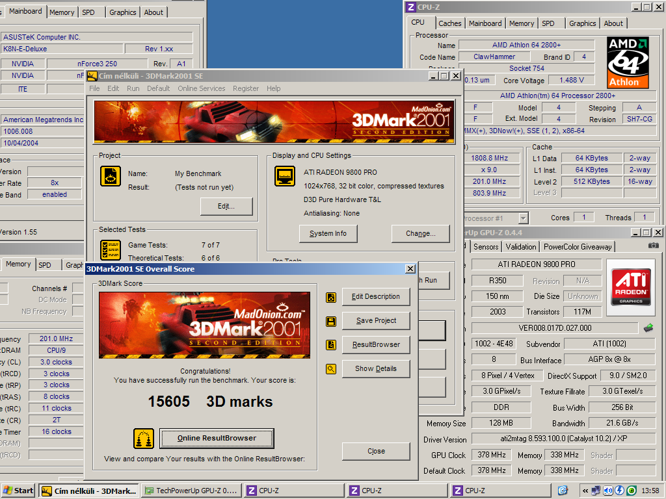This screenshot has width=666, height=499.
Task: Click the Save Project button
Action: [376, 321]
